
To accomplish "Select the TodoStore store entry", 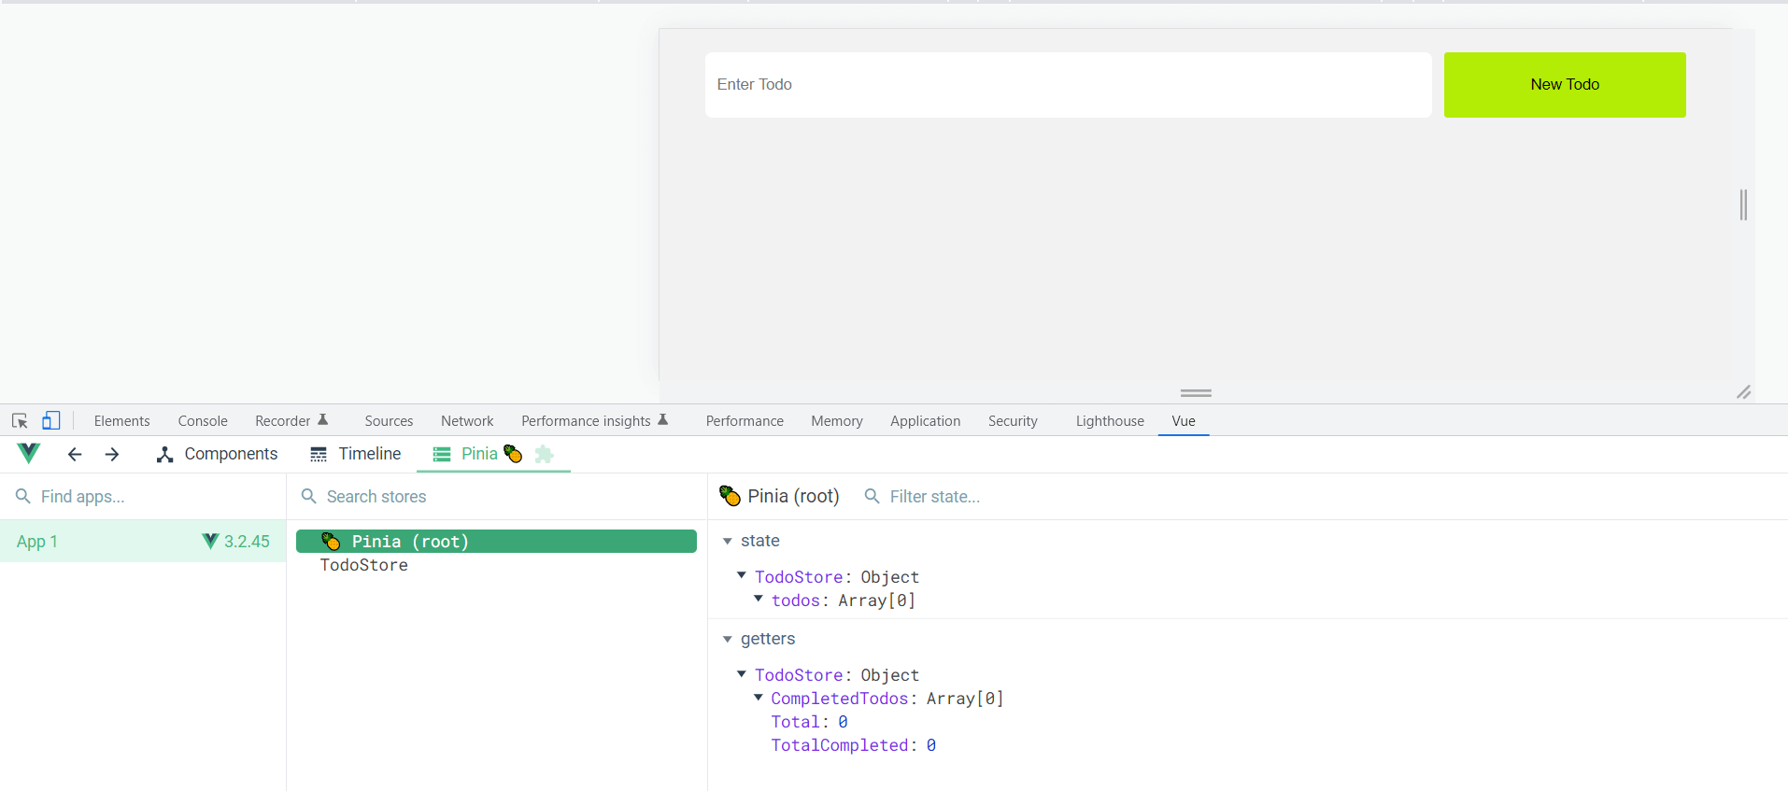I will point(363,565).
